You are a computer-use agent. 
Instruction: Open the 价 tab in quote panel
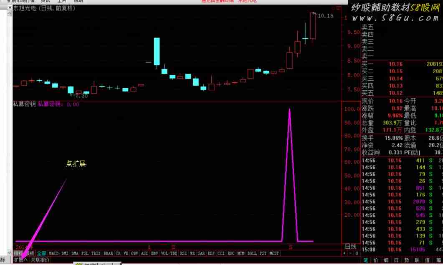click(x=376, y=260)
